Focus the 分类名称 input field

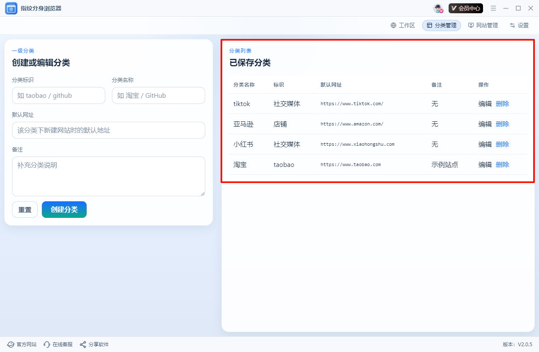(x=158, y=95)
